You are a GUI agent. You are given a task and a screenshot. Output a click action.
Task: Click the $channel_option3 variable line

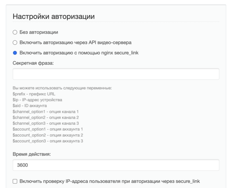(x=45, y=123)
